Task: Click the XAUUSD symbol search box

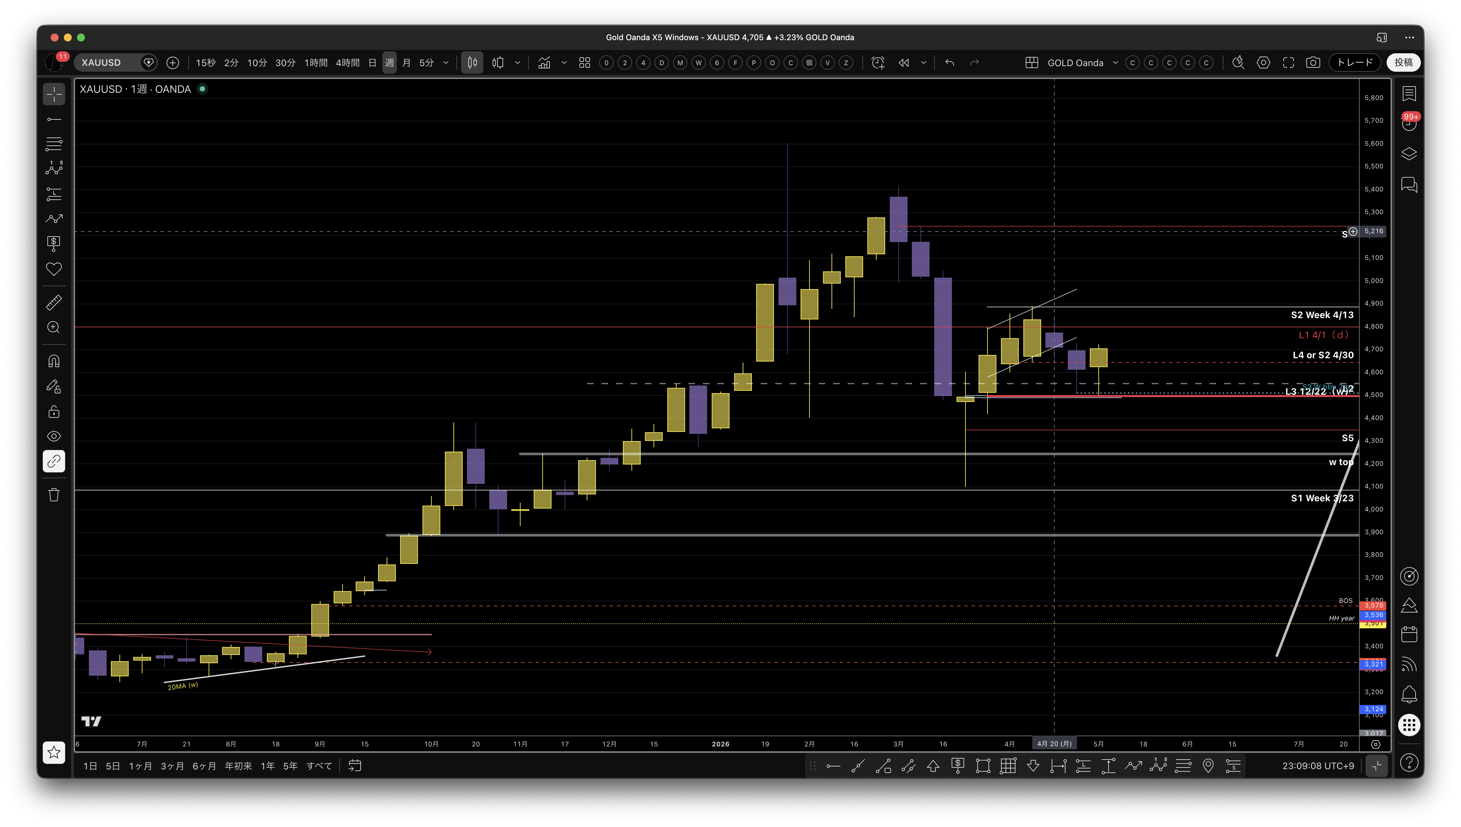Action: (116, 63)
